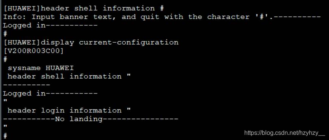Click the [V200R003C00] version text

pyautogui.click(x=33, y=51)
